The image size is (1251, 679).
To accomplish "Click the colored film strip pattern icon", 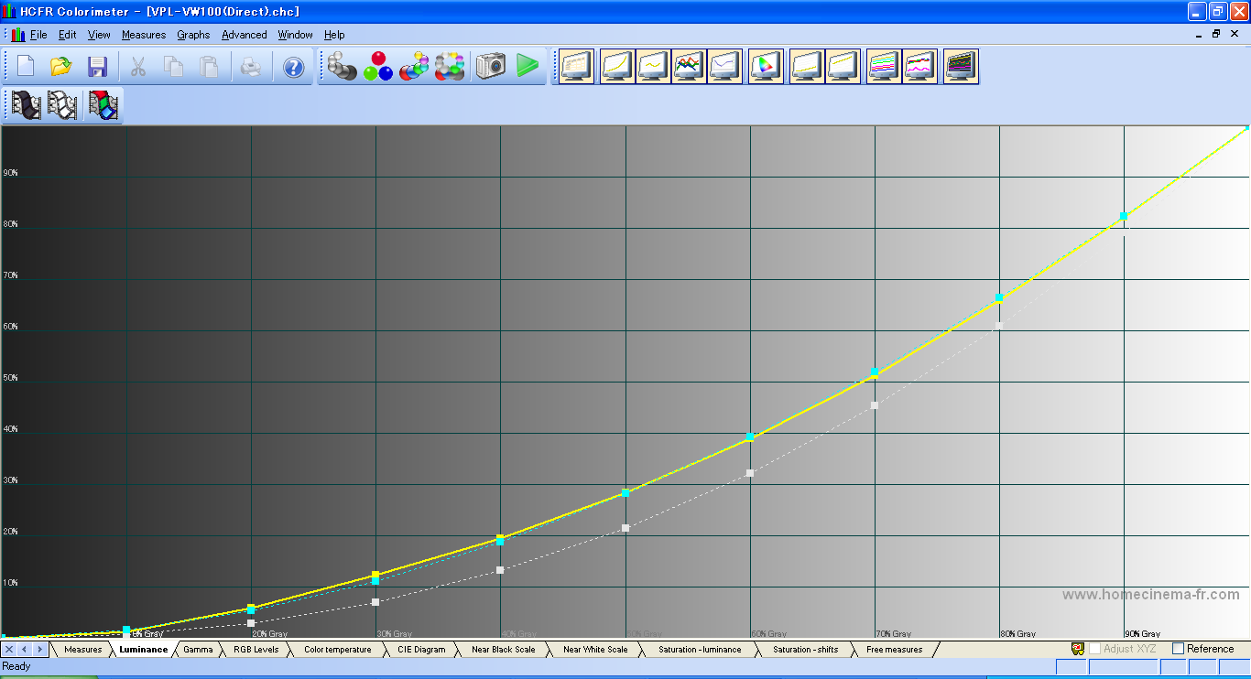I will (103, 105).
